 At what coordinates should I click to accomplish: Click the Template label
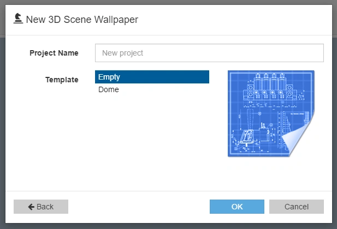62,80
